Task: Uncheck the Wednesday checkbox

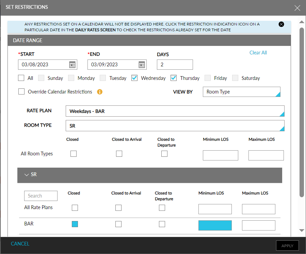Action: [134, 78]
